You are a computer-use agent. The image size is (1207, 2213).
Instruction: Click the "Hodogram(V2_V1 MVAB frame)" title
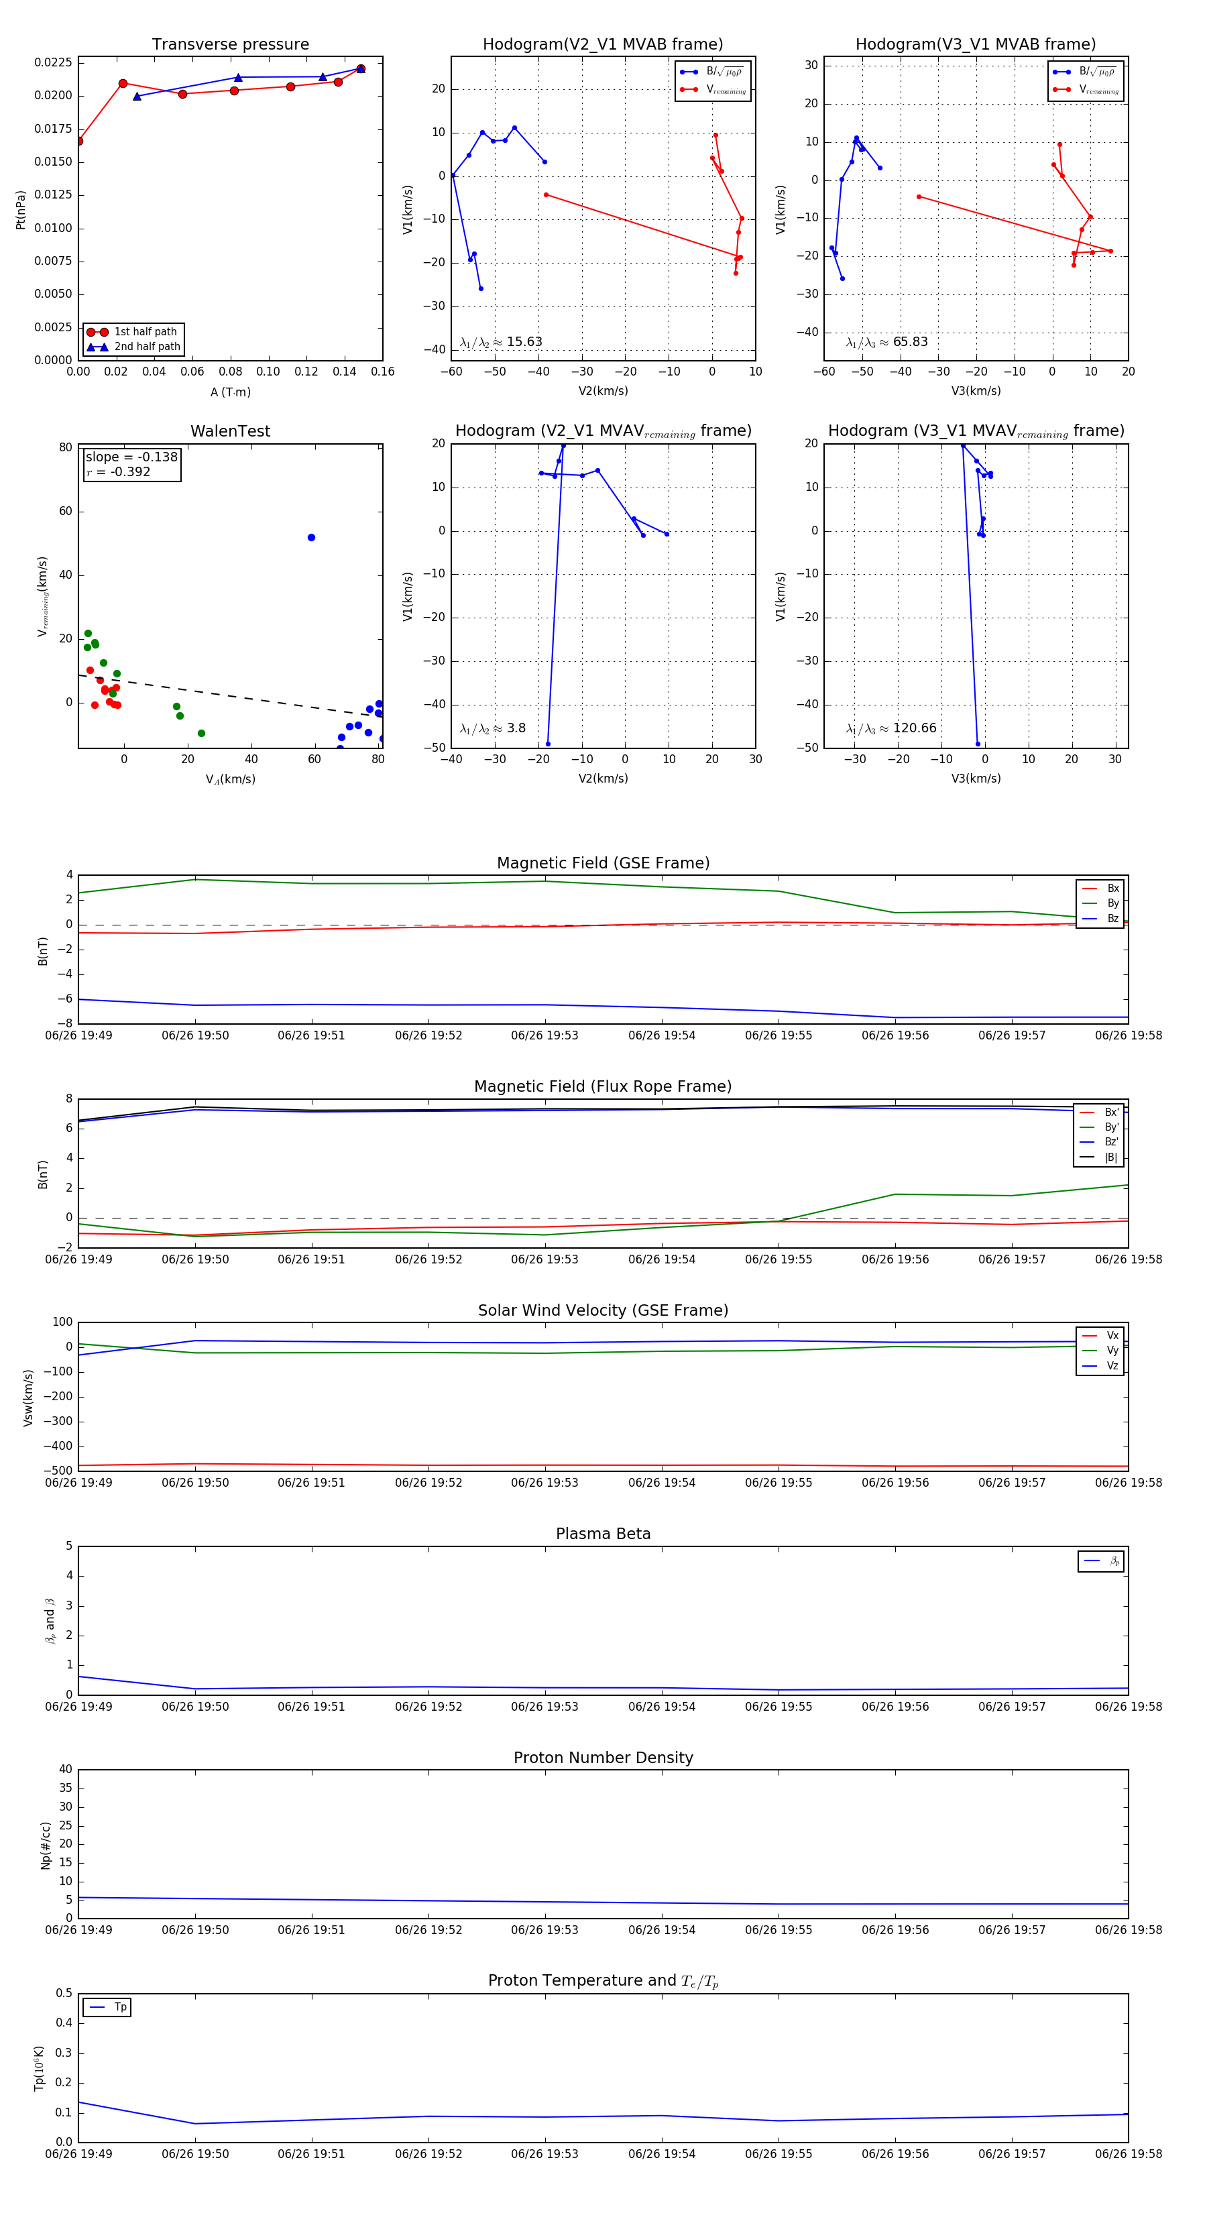point(603,45)
